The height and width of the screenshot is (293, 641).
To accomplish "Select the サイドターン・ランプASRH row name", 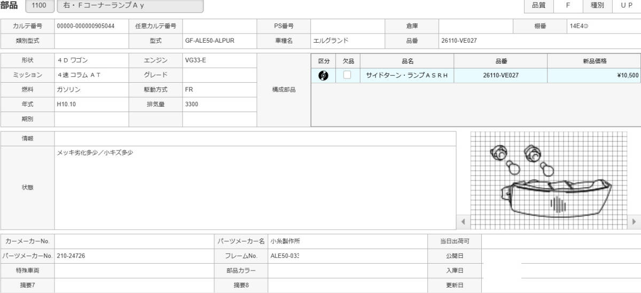I will pos(408,75).
